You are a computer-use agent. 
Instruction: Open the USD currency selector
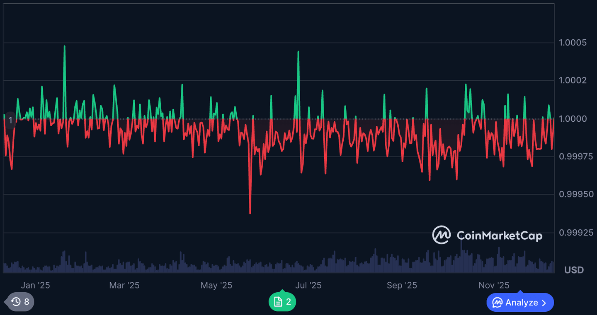(574, 270)
